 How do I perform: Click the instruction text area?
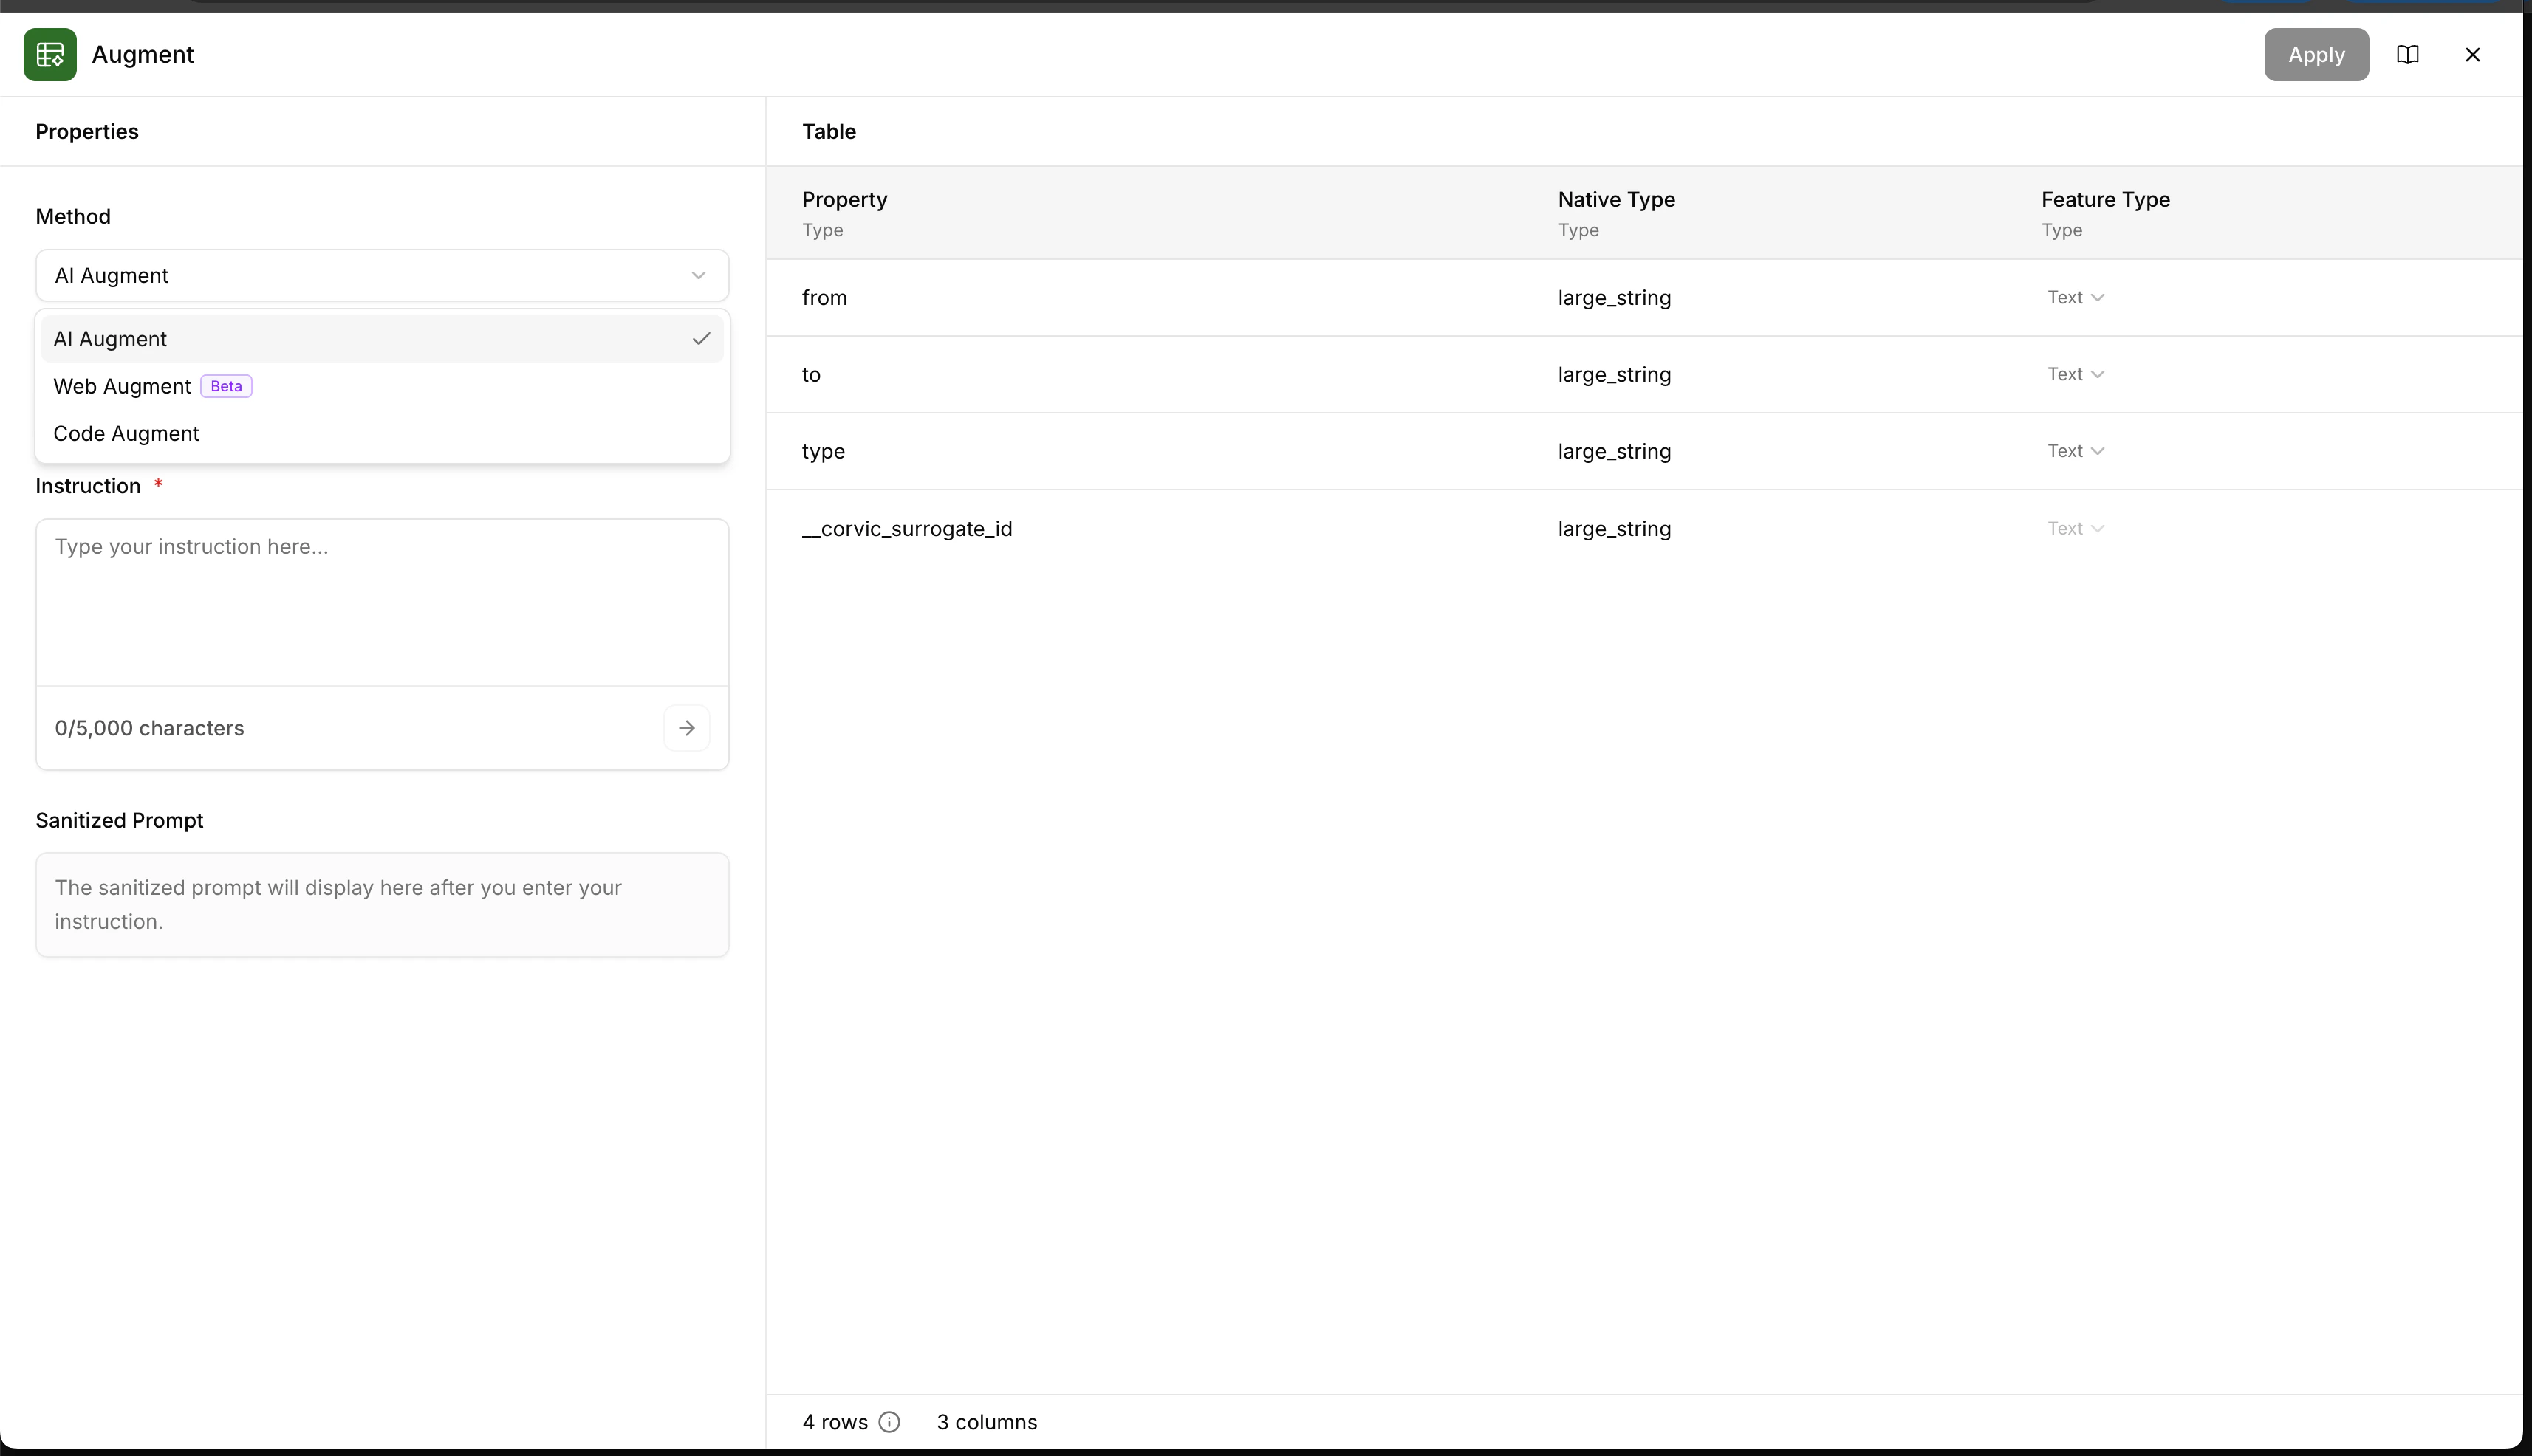[381, 600]
